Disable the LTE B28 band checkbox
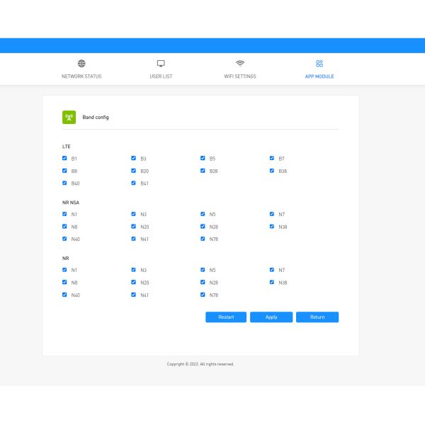The width and height of the screenshot is (425, 425). point(203,171)
